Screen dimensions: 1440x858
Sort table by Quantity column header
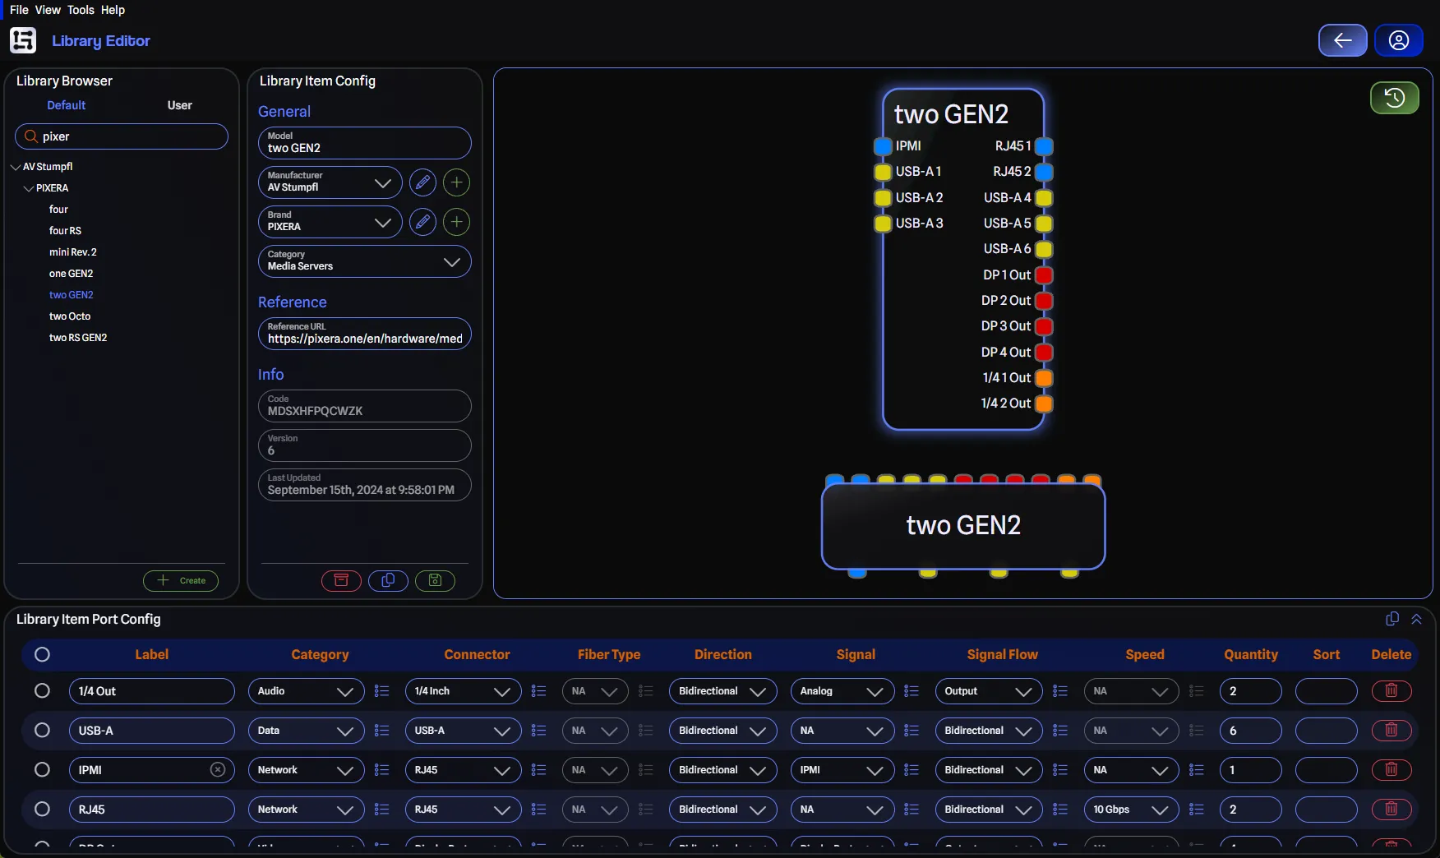click(1250, 655)
